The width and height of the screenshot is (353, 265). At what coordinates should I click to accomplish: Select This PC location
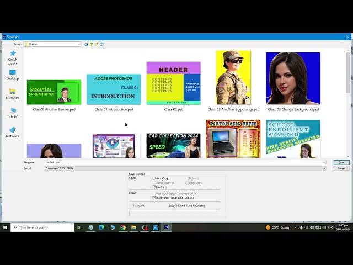click(x=13, y=113)
